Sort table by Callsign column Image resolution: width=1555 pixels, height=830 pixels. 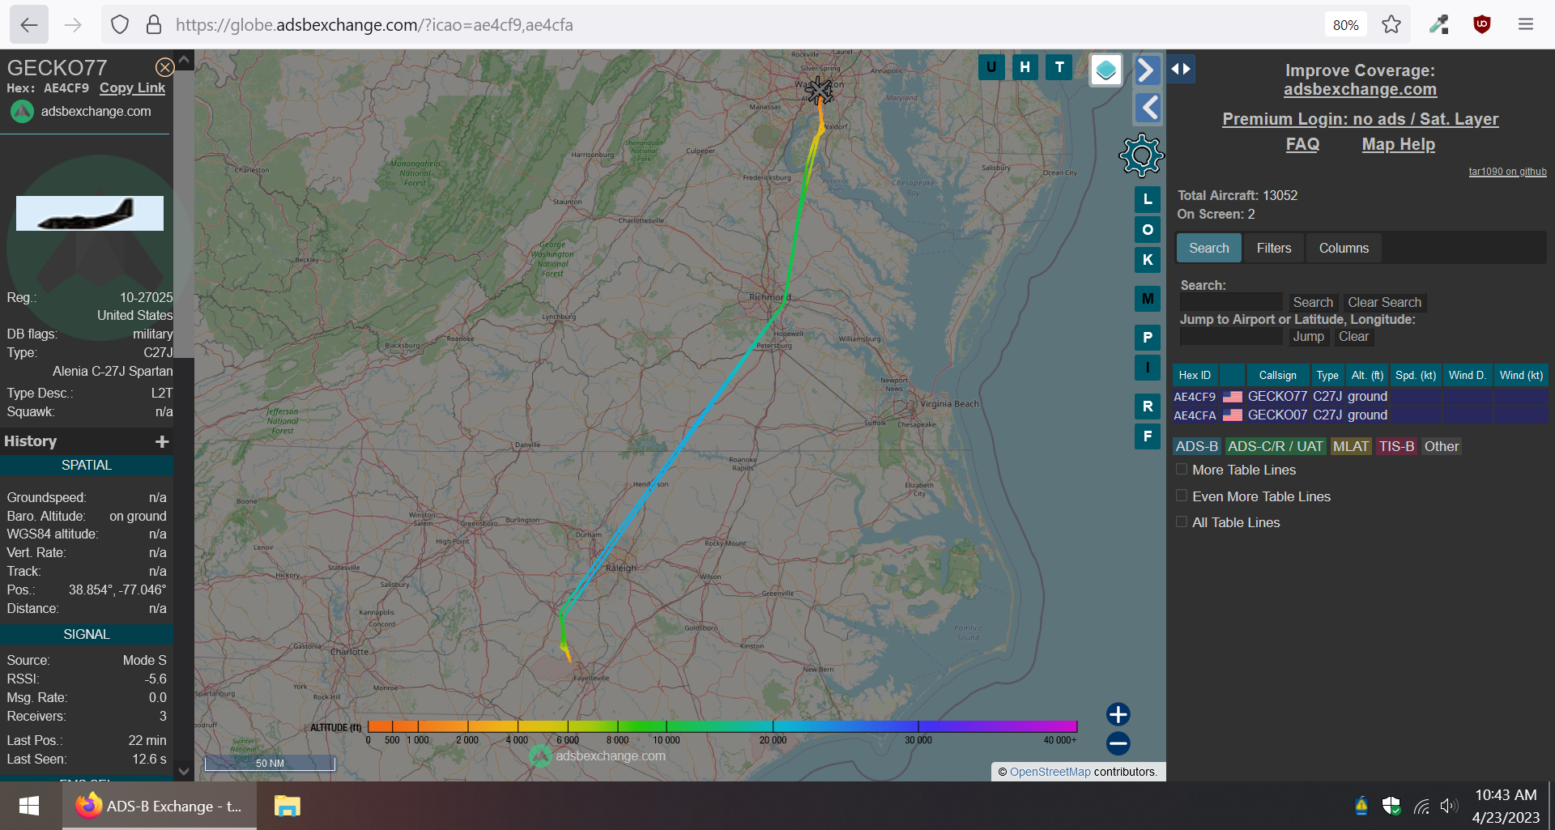[x=1278, y=375]
